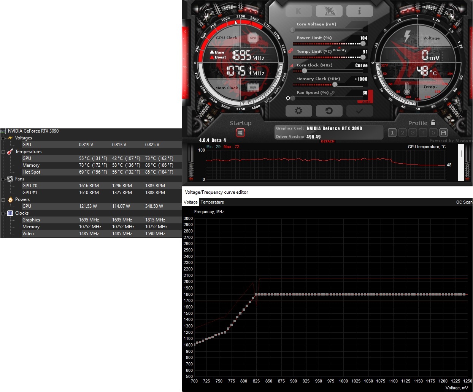Click the Temp. Limit slider handle
This screenshot has width=473, height=392.
363,57
